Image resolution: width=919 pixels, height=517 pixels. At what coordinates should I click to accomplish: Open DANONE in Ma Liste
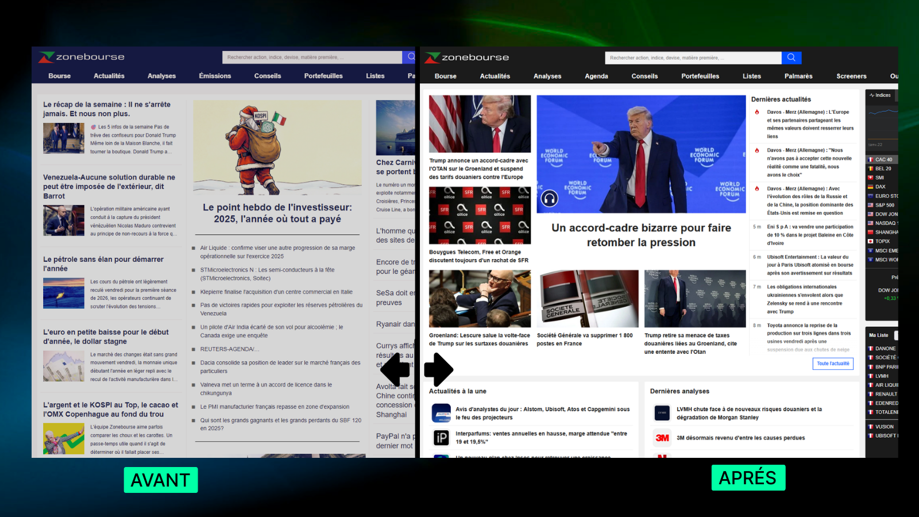tap(882, 349)
